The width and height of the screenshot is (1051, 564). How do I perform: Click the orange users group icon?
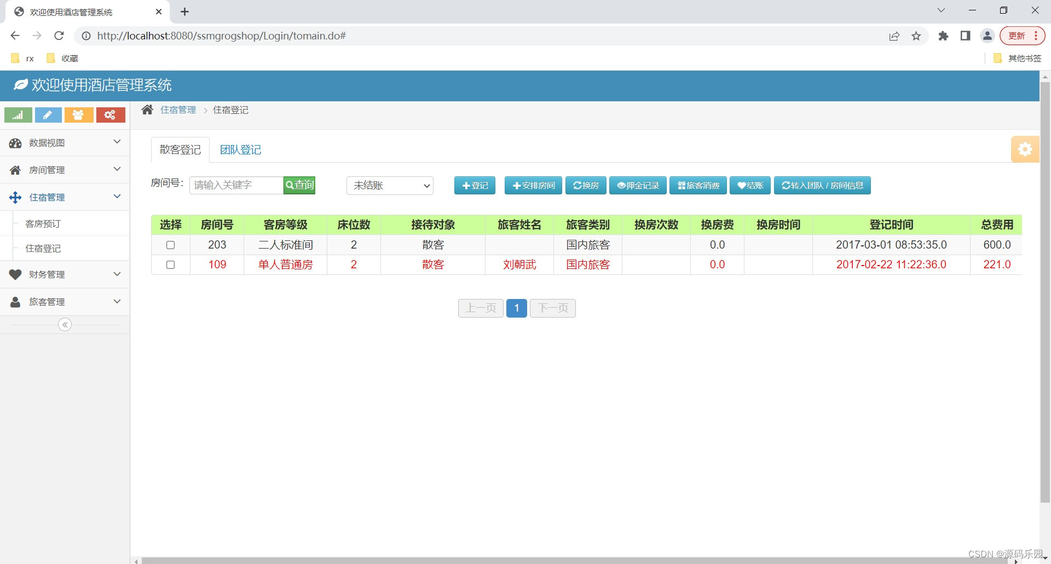click(x=79, y=115)
